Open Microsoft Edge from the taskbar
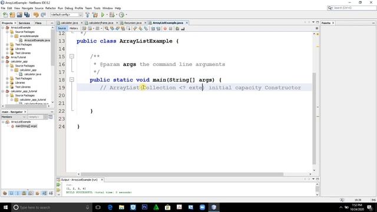This screenshot has width=377, height=212. tap(110, 207)
